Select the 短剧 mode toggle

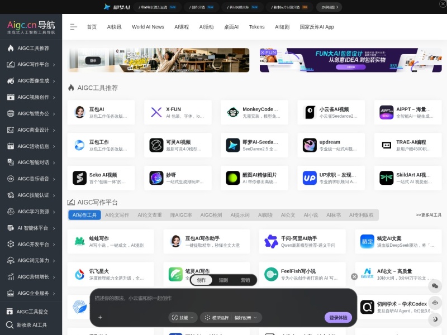223,280
